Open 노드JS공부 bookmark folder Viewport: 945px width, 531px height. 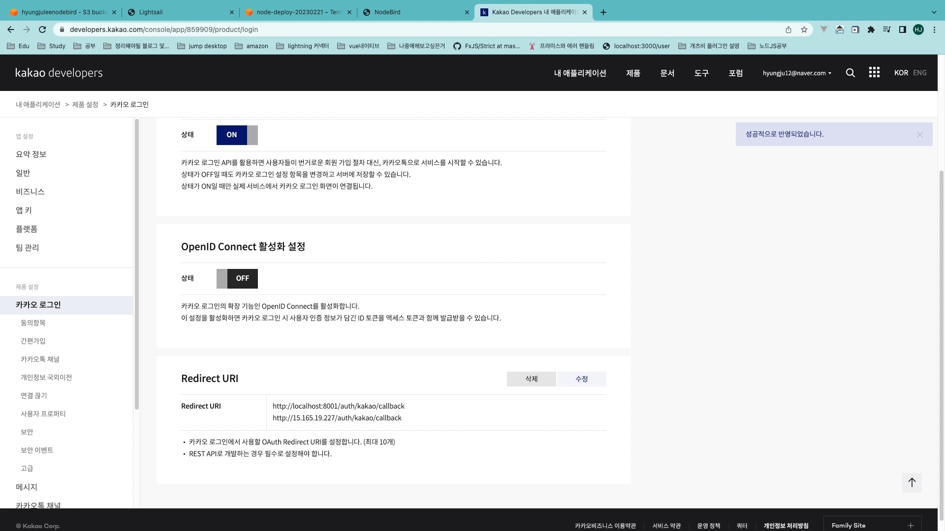767,46
